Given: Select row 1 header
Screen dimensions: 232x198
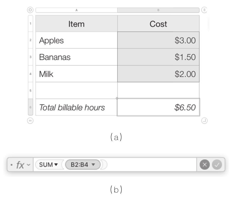Looking at the screenshot, I should tap(30, 24).
